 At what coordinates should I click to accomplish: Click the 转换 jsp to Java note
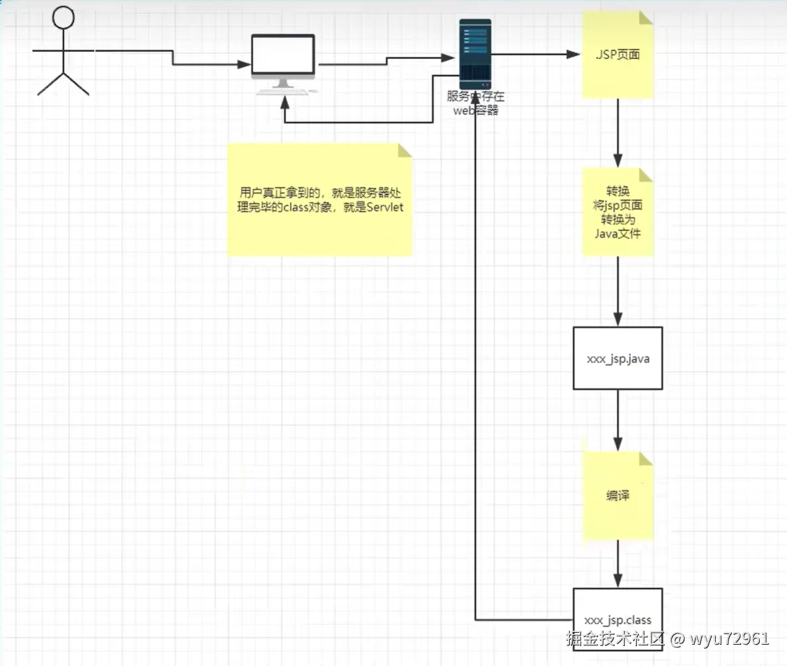(618, 212)
